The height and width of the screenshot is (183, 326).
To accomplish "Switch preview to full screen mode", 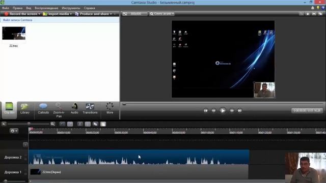I will click(x=314, y=14).
